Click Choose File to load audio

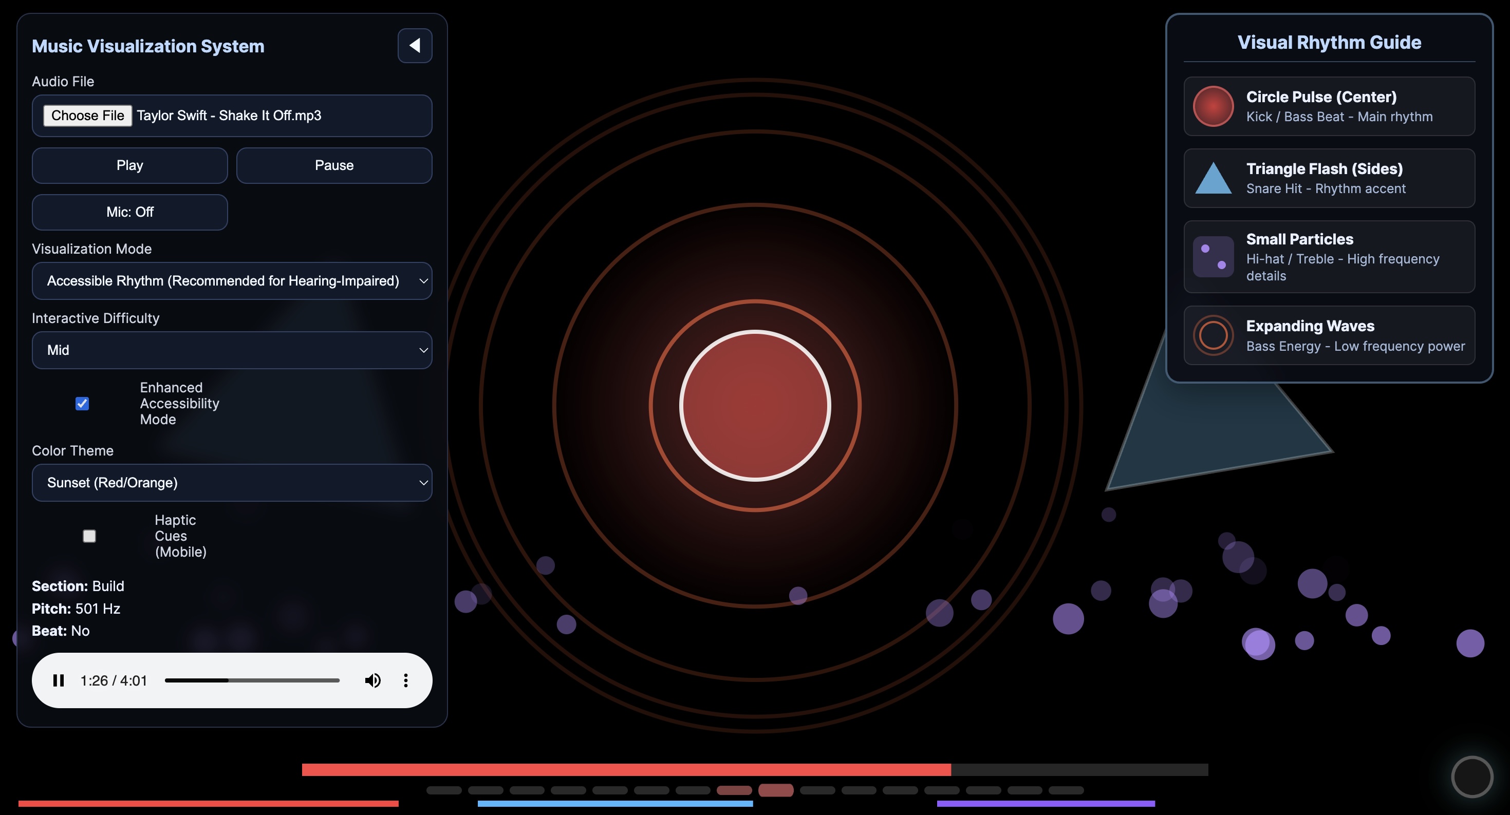pyautogui.click(x=87, y=116)
